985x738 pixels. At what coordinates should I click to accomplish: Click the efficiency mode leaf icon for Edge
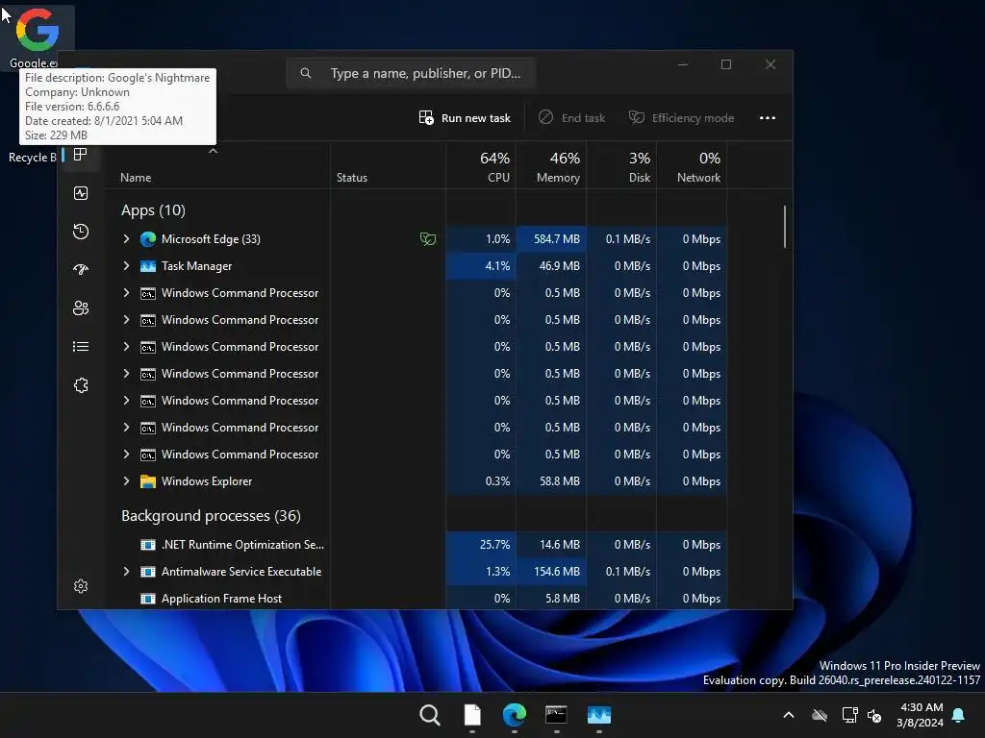[x=428, y=239]
